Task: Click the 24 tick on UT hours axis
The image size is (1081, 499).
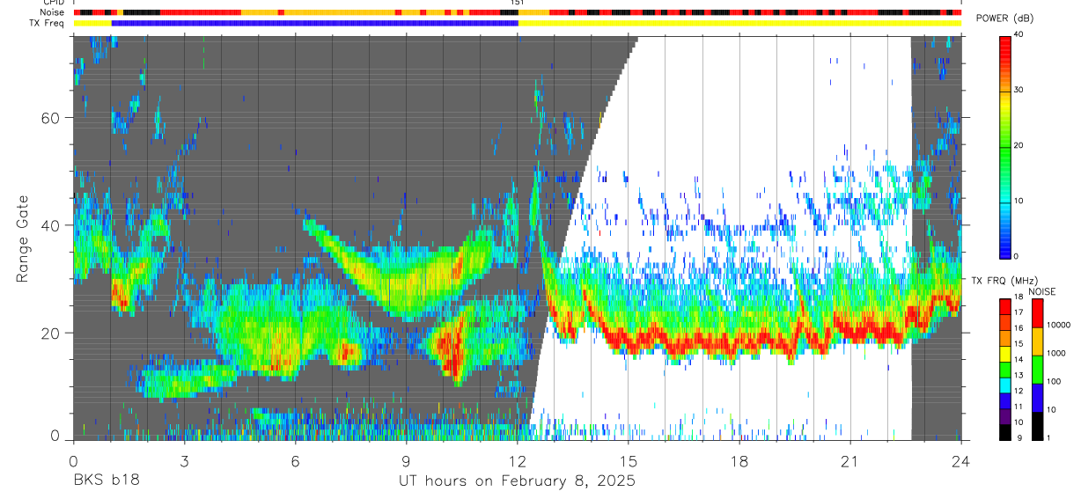Action: [961, 460]
